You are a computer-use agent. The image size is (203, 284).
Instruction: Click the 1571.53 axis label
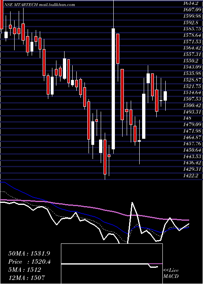coord(192,42)
